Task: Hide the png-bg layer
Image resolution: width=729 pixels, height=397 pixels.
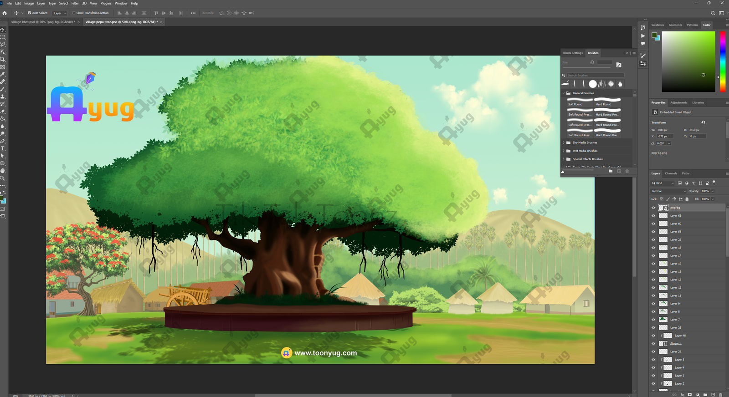Action: [x=653, y=208]
